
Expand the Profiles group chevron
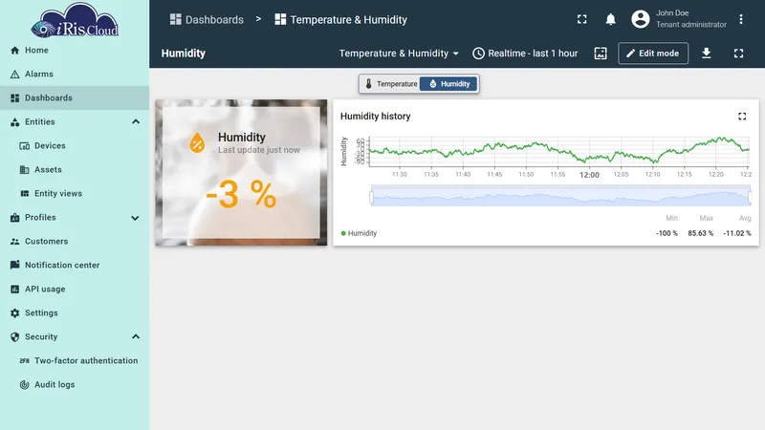(x=135, y=218)
